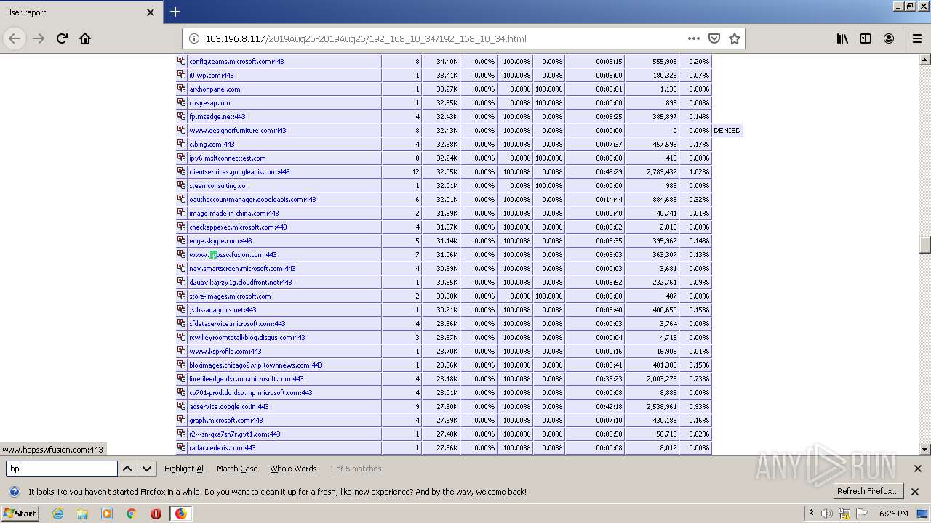
Task: Click the scrollbar's top arrow
Action: 925,60
